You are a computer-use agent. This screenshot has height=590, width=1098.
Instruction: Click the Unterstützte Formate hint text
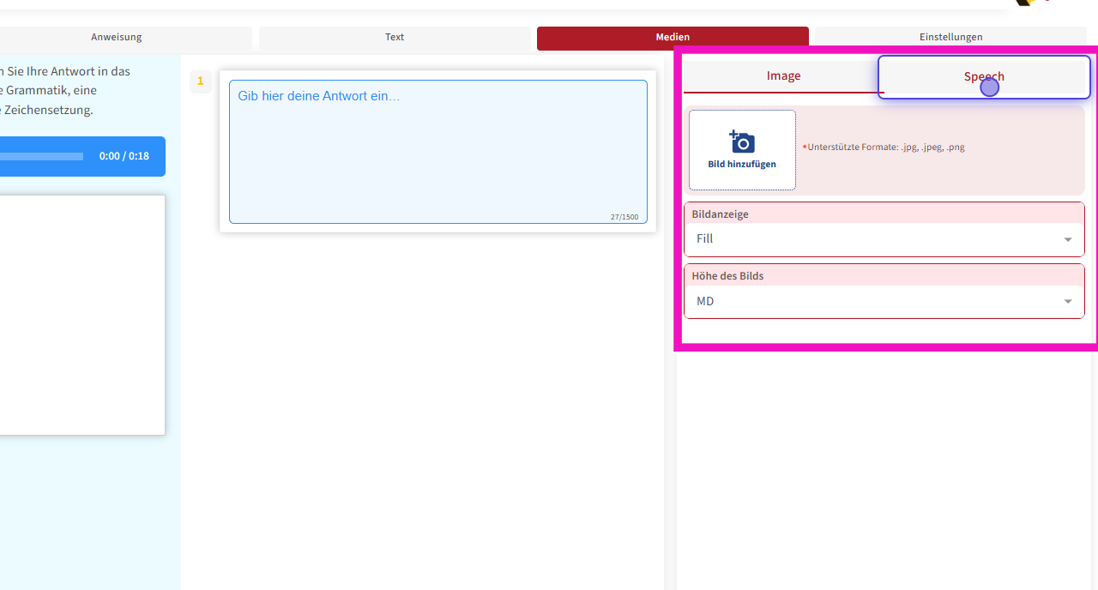885,147
